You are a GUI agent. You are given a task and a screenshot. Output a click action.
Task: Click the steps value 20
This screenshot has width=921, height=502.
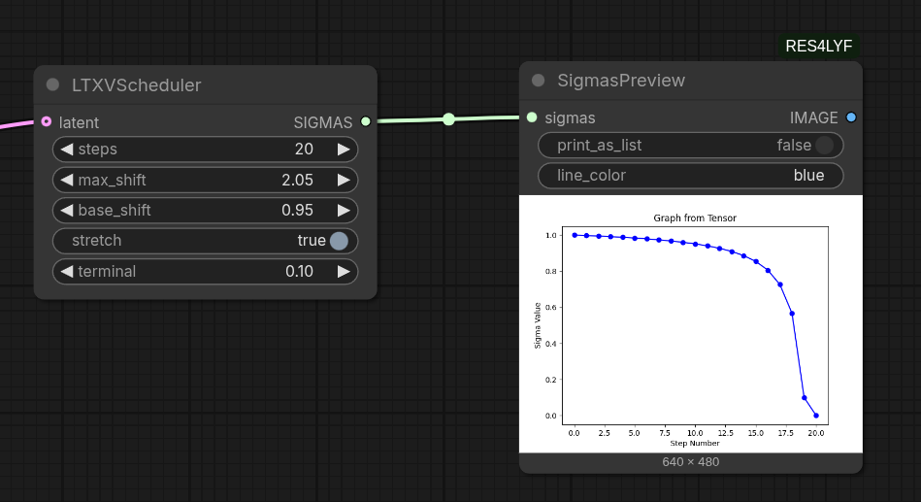(x=304, y=150)
